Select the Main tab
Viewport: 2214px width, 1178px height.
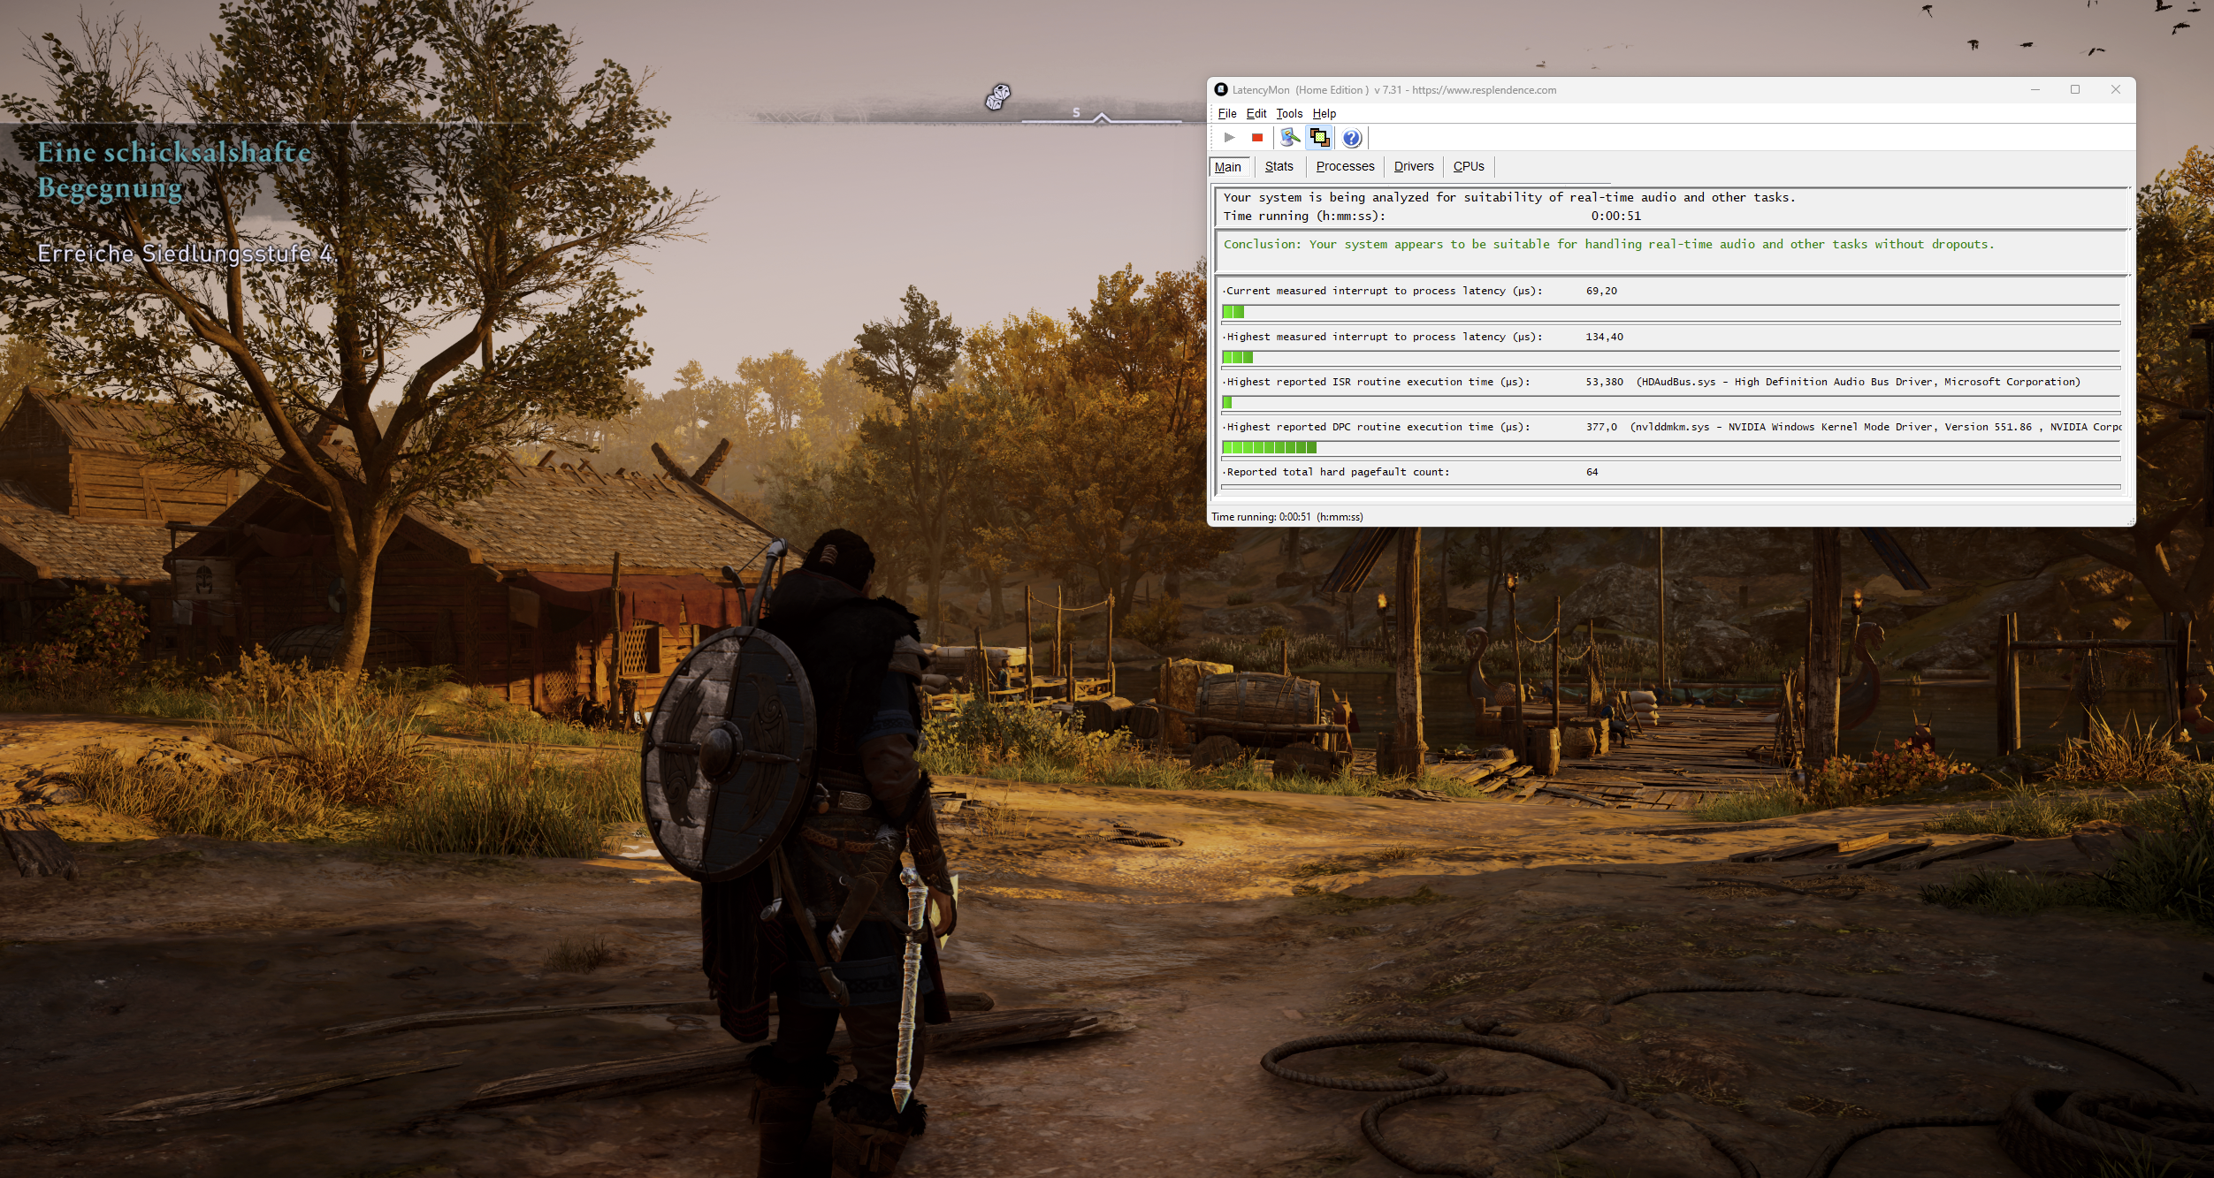(x=1228, y=167)
